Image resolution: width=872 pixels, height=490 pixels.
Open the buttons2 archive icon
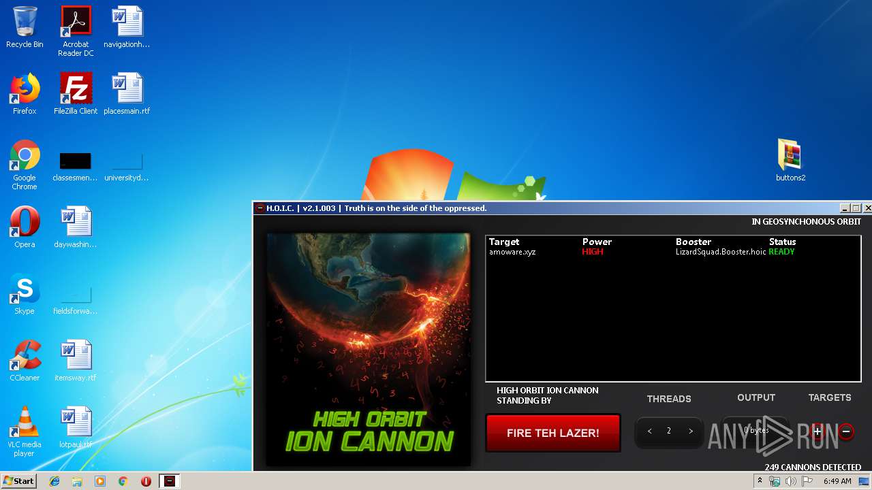click(x=790, y=161)
